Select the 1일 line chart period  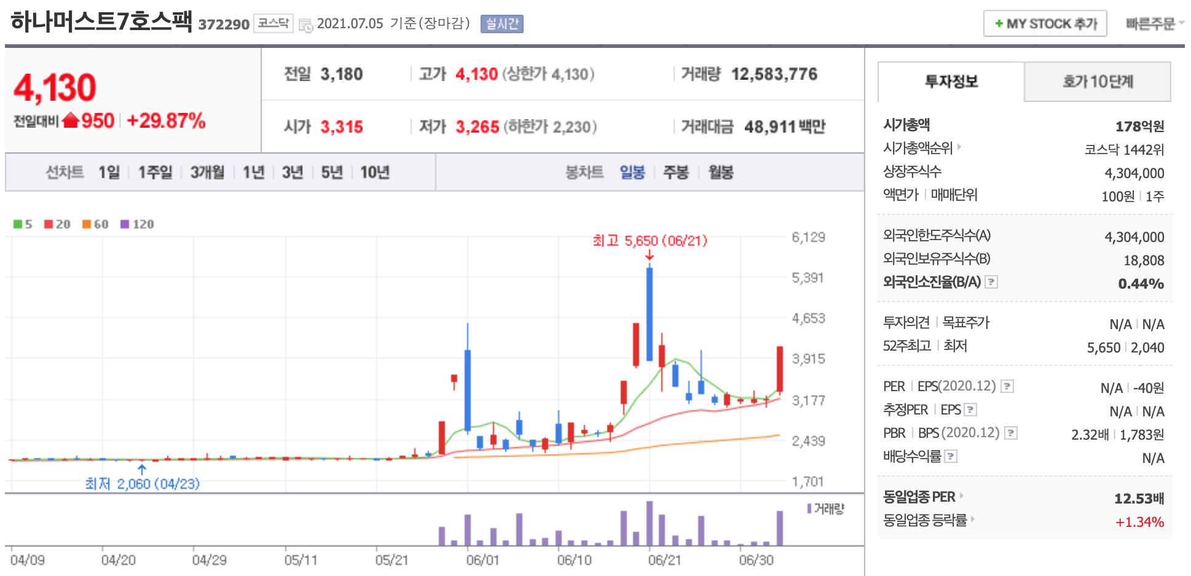tap(109, 173)
